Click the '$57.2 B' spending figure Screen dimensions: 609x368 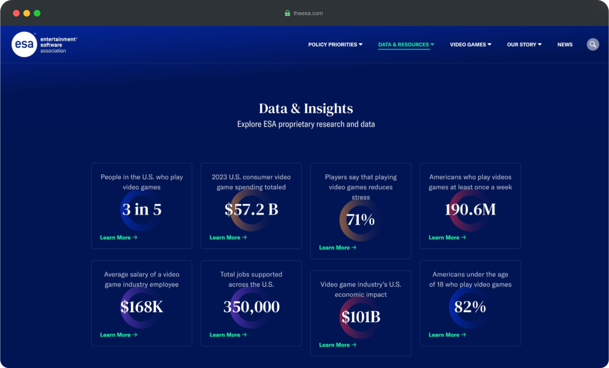click(x=251, y=210)
